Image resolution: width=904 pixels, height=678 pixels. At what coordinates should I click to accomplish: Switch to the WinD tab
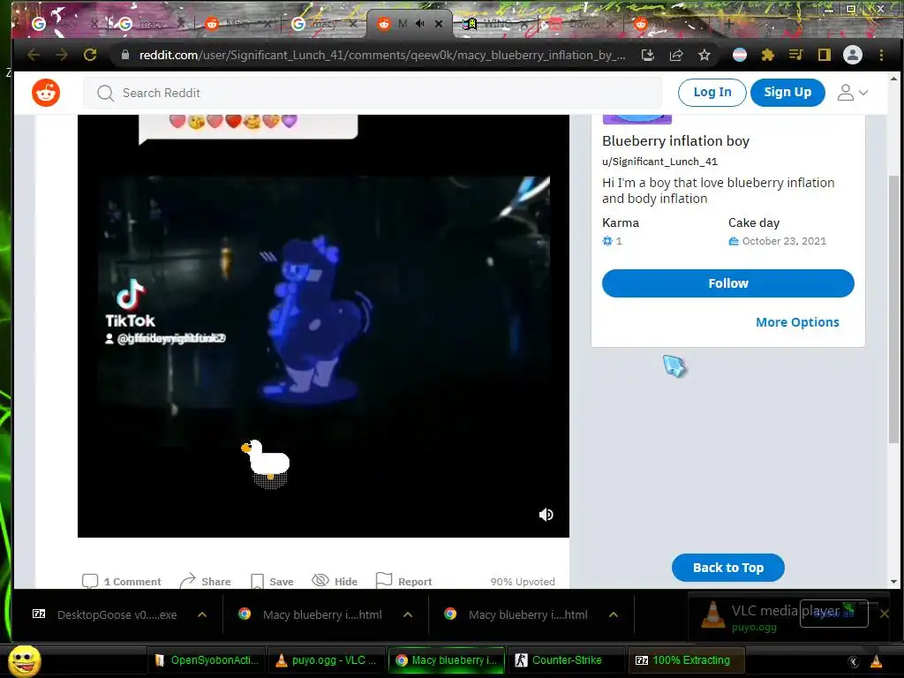[496, 24]
